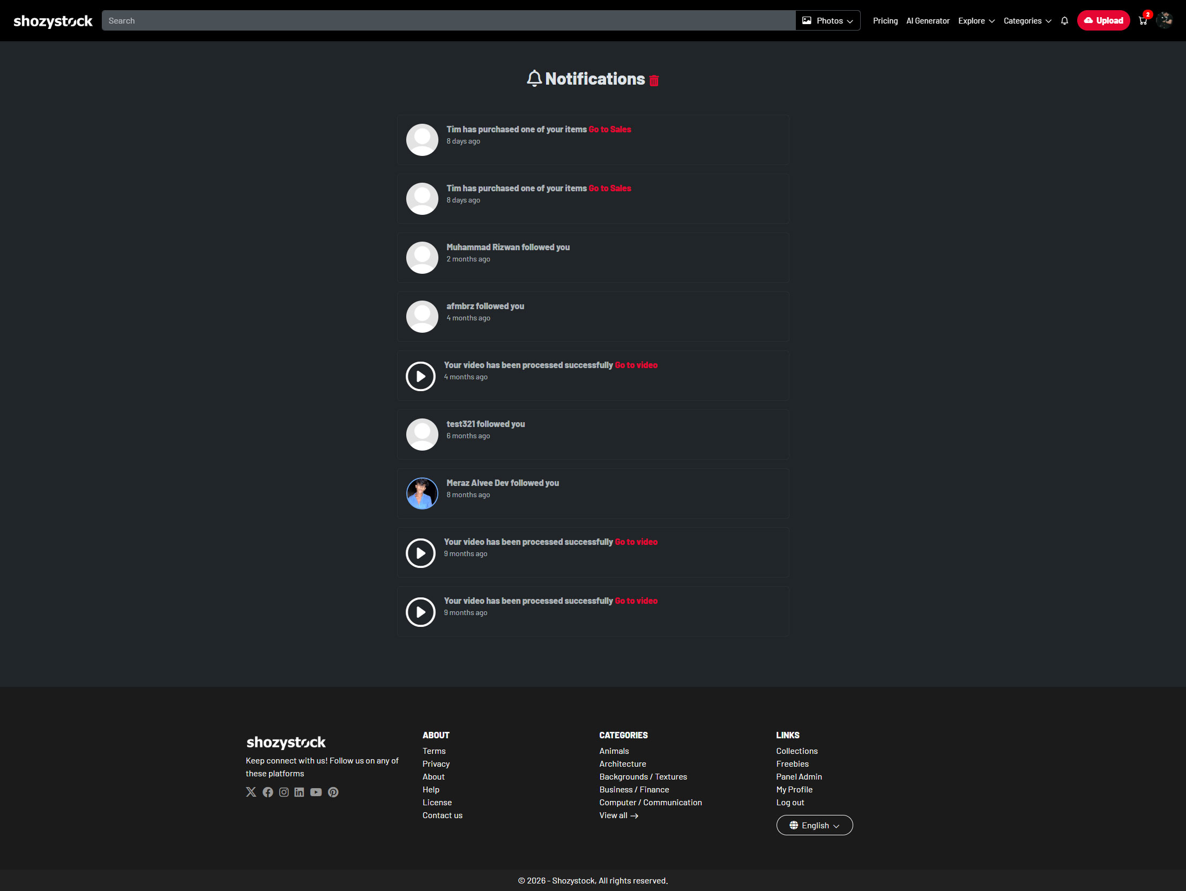Viewport: 1186px width, 891px height.
Task: Open the bell notifications icon in navbar
Action: pos(1064,21)
